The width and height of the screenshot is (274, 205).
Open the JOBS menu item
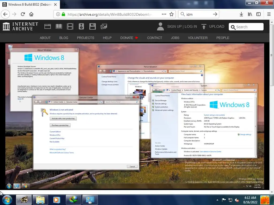175,38
